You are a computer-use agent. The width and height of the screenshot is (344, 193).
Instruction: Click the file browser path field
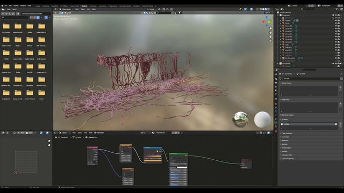point(36,13)
